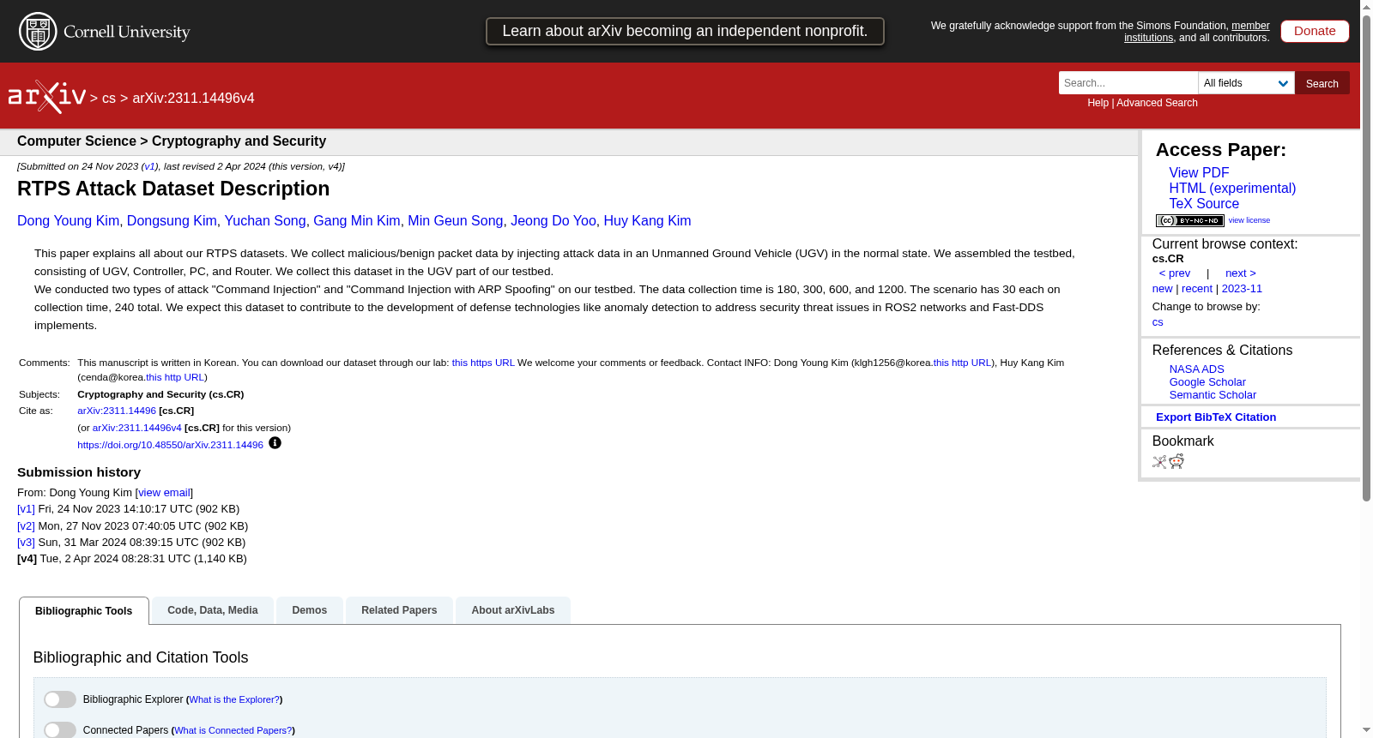Screen dimensions: 1373x738
Task: Open author Gang Min Kim's link
Action: [x=357, y=221]
